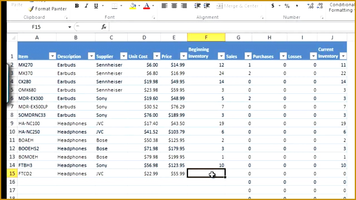The height and width of the screenshot is (200, 356).
Task: Open the underline style dropdown arrow
Action: click(103, 6)
